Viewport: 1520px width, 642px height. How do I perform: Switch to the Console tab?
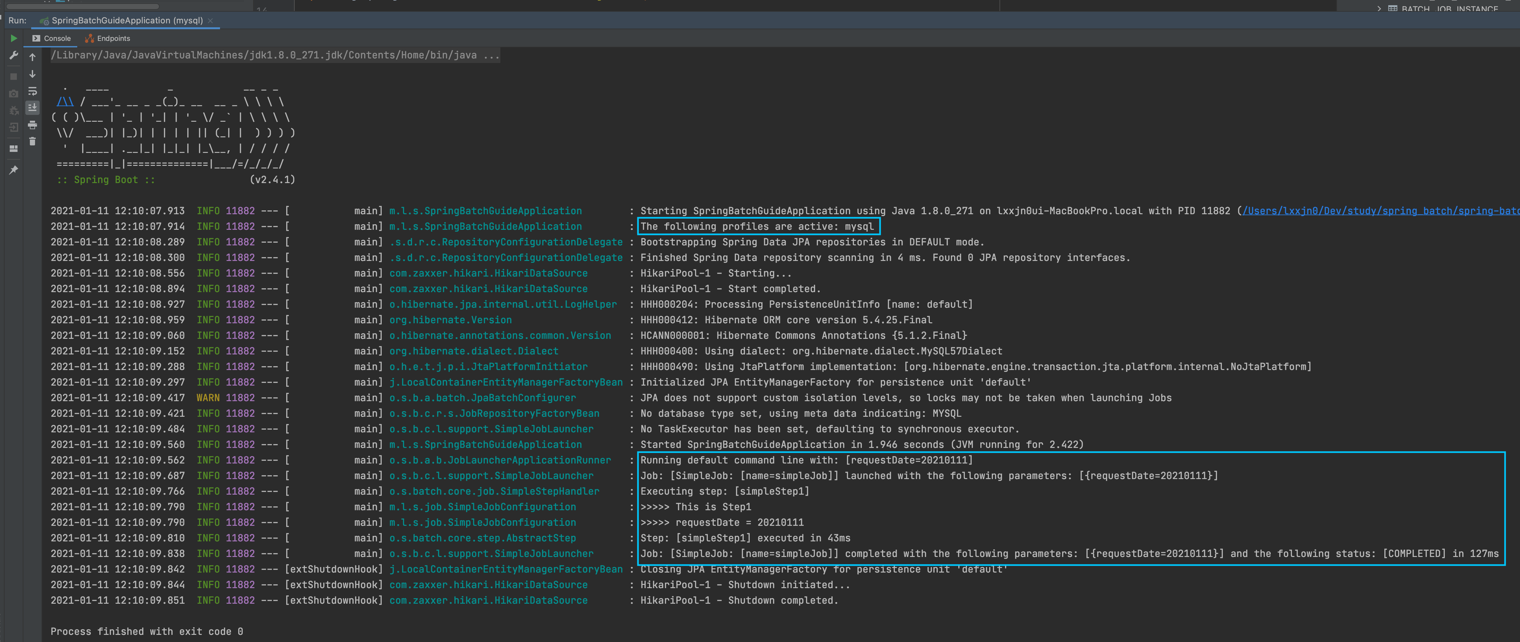pos(51,38)
